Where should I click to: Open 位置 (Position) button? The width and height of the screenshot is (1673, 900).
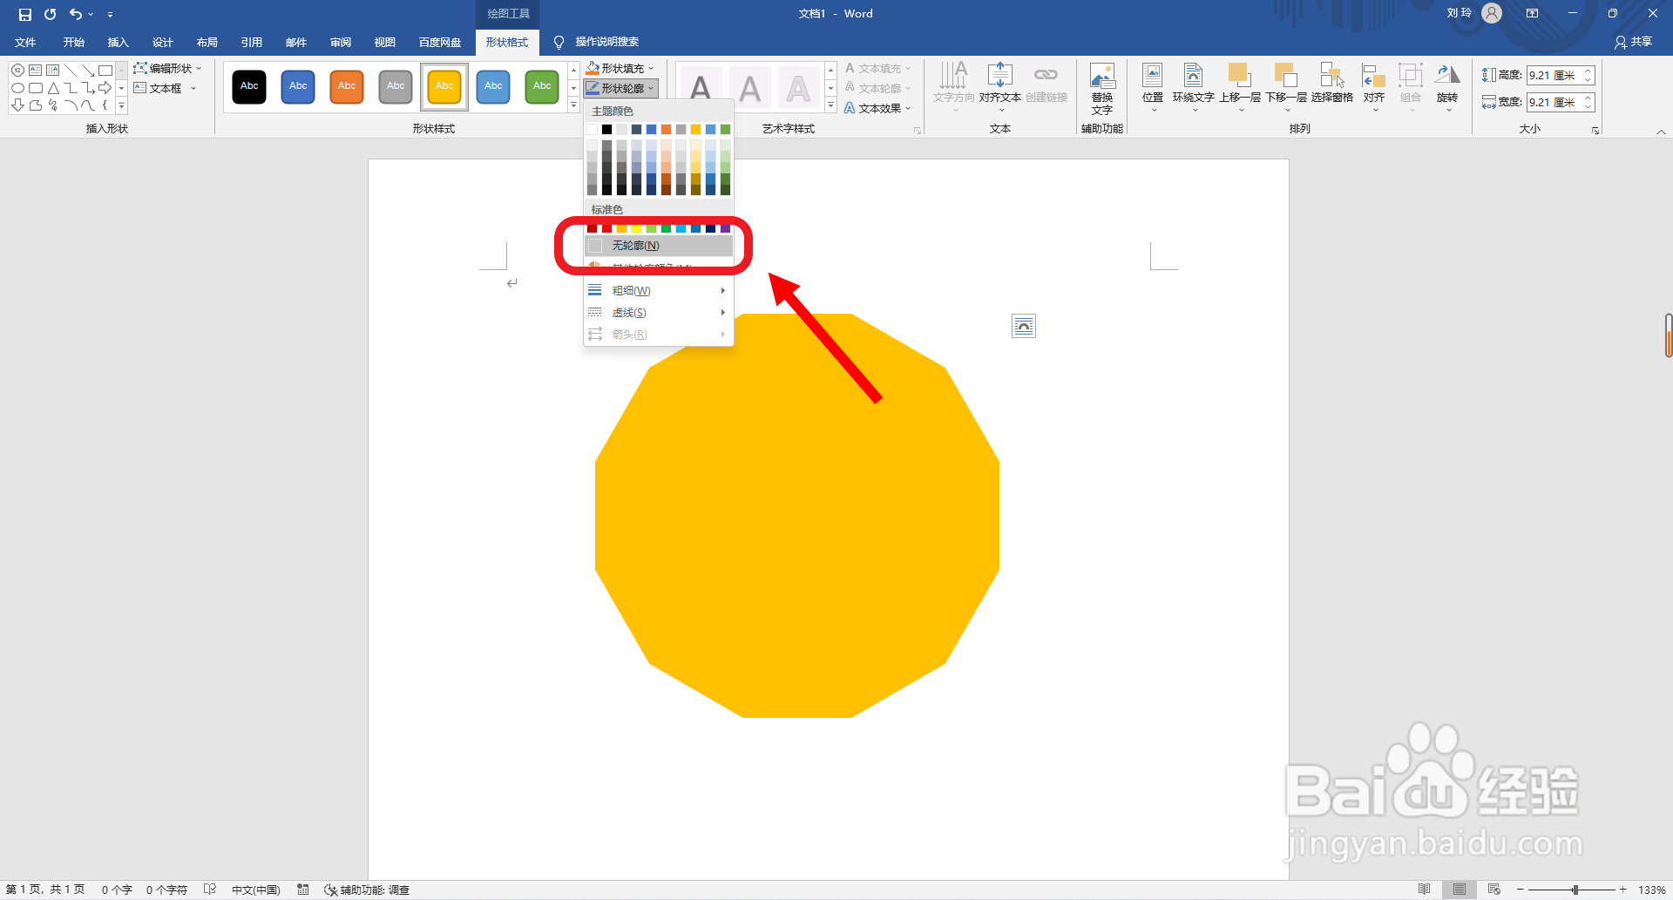pos(1153,87)
